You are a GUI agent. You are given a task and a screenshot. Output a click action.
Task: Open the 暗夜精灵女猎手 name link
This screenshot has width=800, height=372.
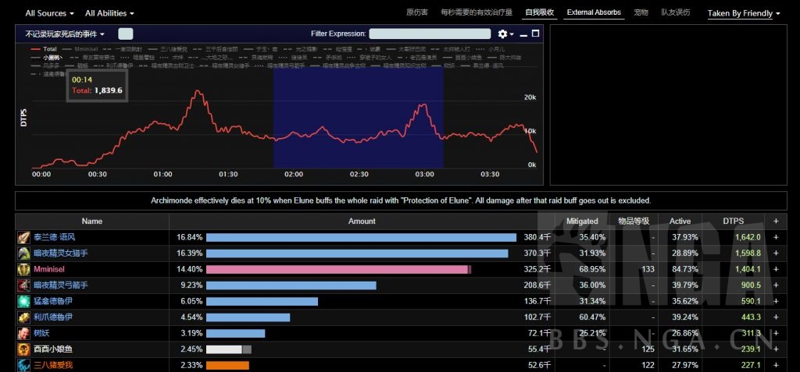pyautogui.click(x=61, y=253)
